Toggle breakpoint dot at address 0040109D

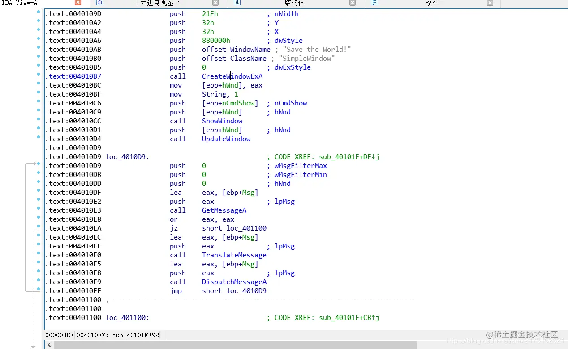coord(39,12)
